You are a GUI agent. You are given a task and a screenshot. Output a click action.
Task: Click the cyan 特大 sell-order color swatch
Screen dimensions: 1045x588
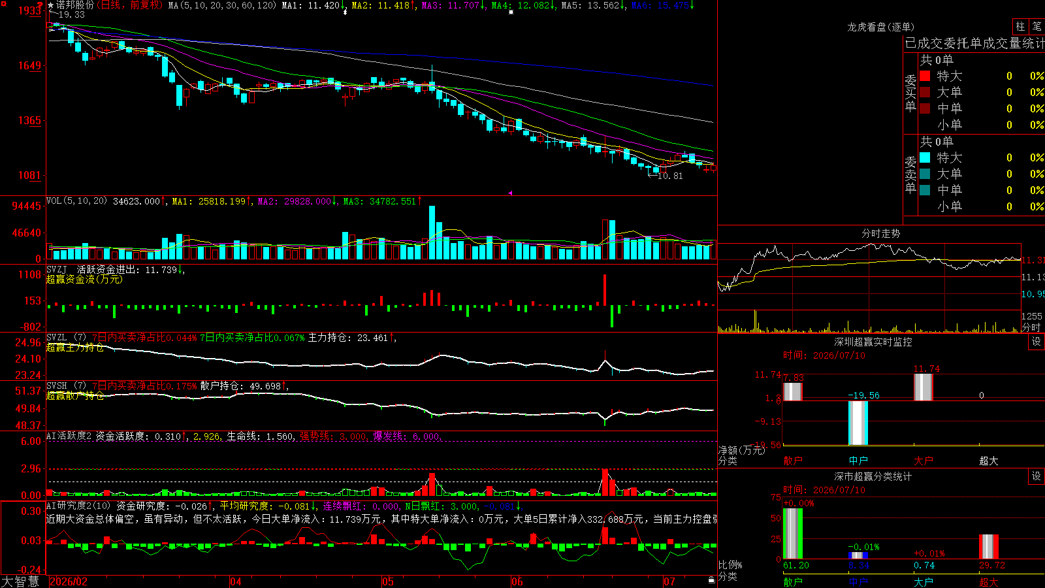[925, 157]
